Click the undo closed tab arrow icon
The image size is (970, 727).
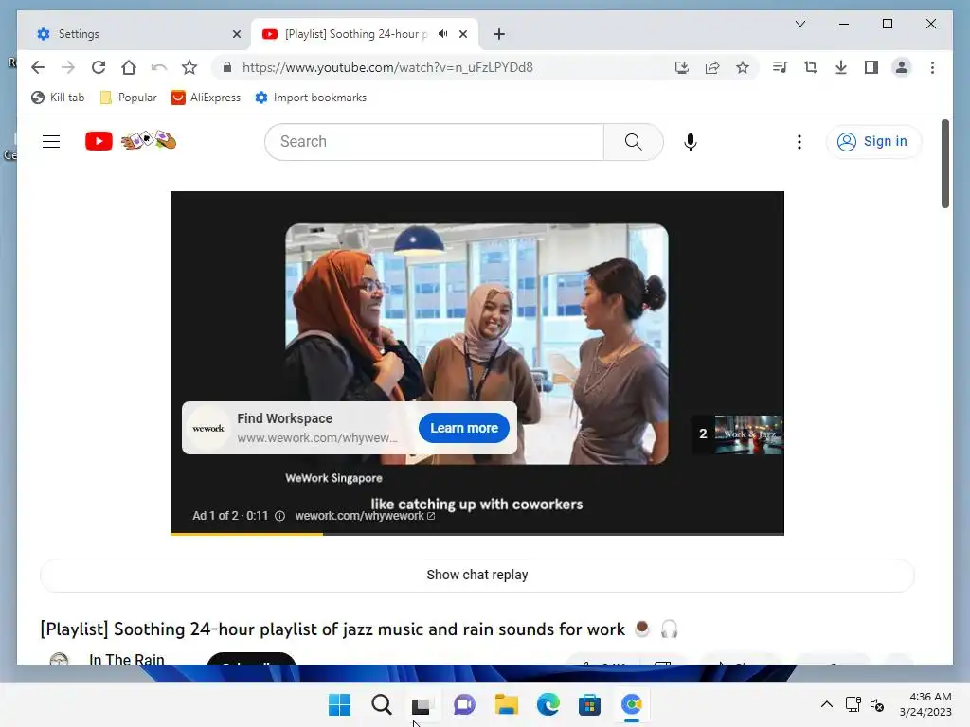click(159, 67)
